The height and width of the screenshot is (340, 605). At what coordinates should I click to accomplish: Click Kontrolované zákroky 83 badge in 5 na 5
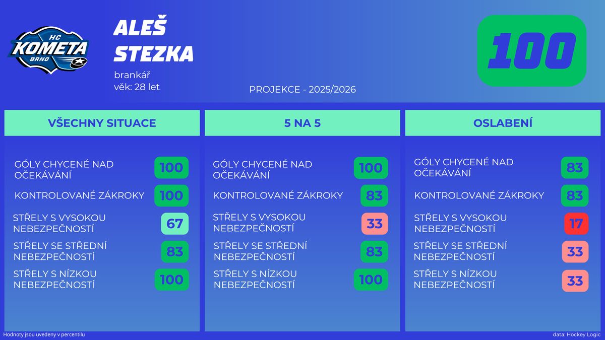tap(374, 195)
